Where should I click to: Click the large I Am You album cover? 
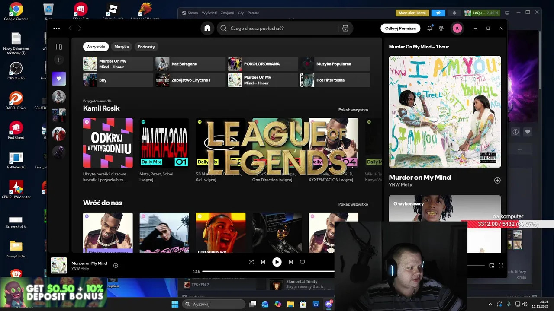445,111
